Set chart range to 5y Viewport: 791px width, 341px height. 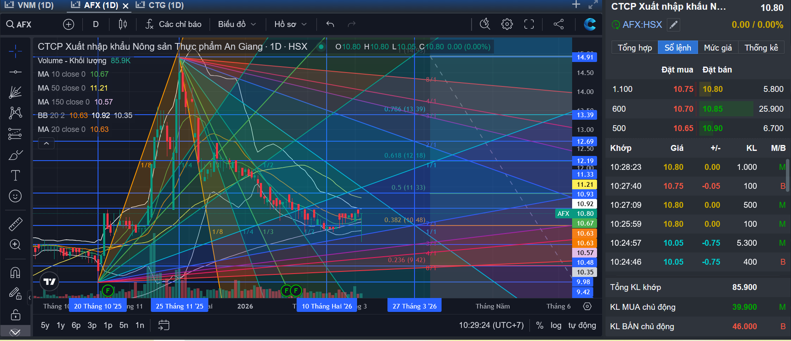point(45,325)
